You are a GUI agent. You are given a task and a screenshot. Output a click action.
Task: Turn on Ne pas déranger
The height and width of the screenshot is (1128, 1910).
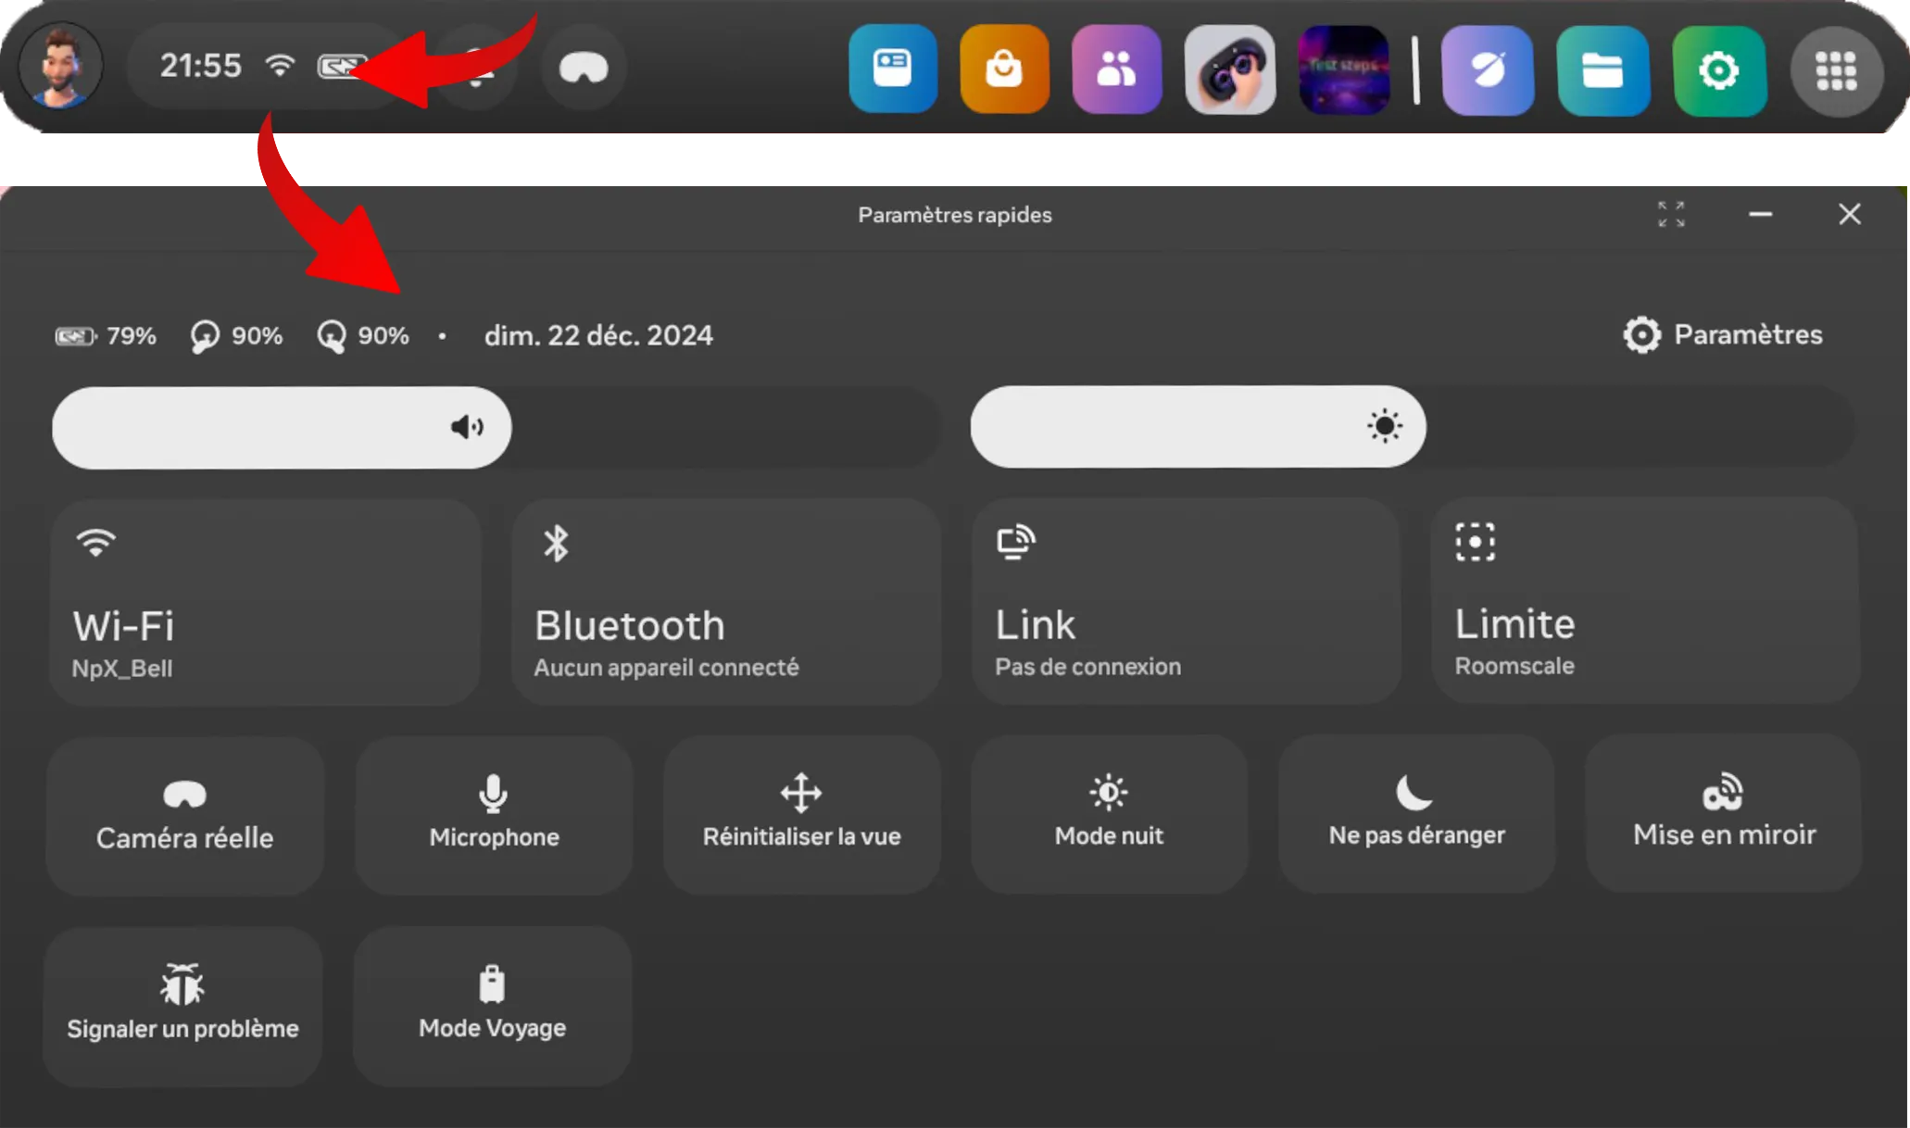(x=1415, y=813)
